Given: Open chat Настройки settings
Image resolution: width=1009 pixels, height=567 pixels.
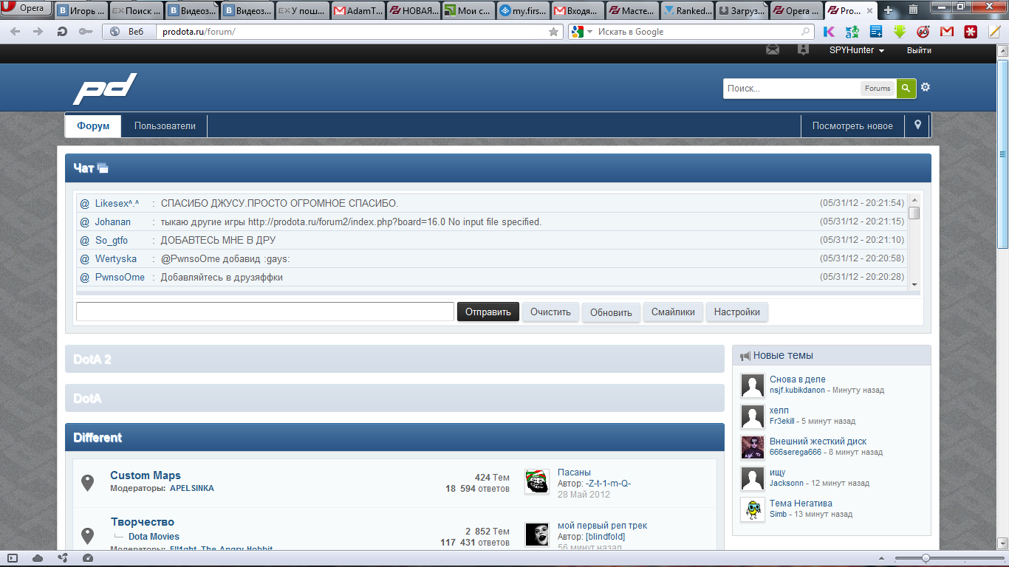Looking at the screenshot, I should [737, 312].
